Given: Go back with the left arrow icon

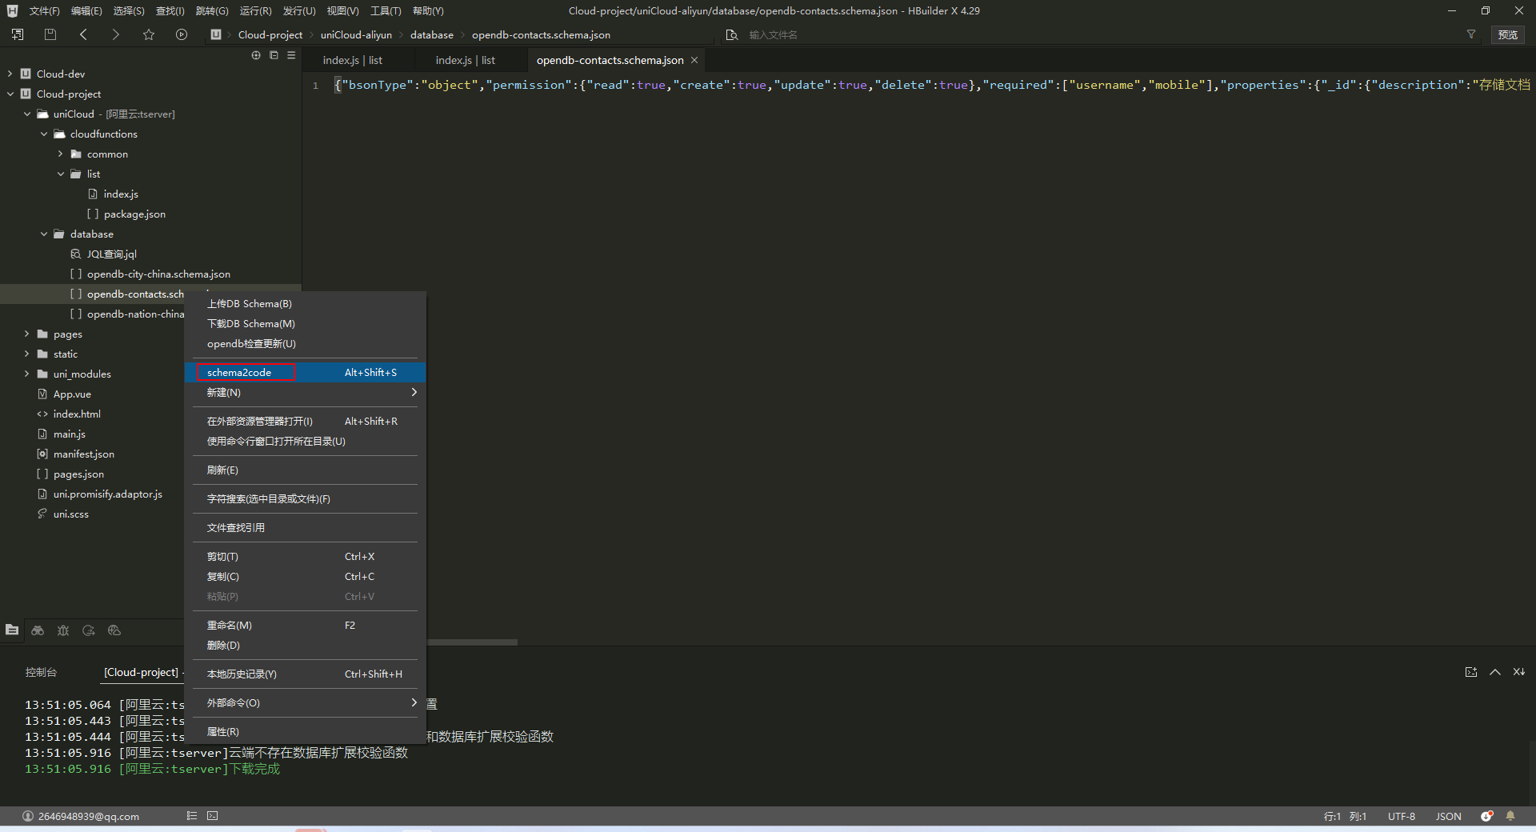Looking at the screenshot, I should tap(83, 34).
